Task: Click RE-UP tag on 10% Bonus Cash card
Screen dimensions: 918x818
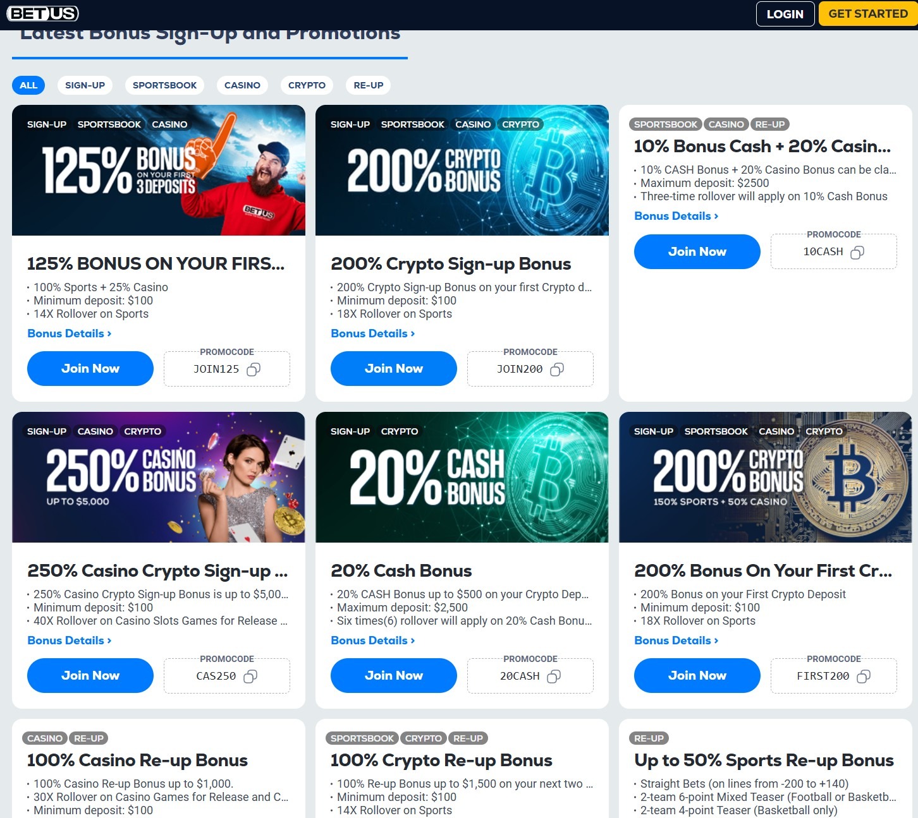Action: pos(770,124)
